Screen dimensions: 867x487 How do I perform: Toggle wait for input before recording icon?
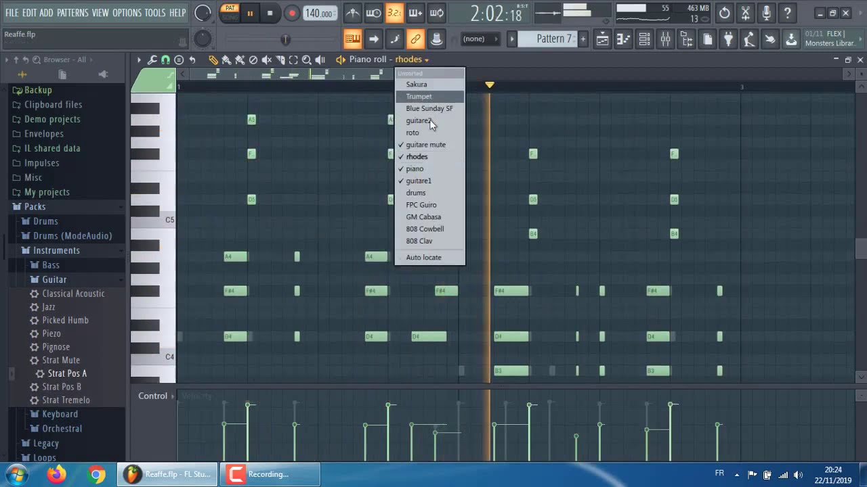pyautogui.click(x=373, y=13)
